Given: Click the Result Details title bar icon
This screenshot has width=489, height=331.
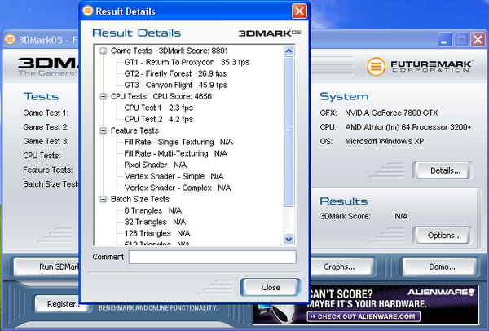Looking at the screenshot, I should click(88, 11).
